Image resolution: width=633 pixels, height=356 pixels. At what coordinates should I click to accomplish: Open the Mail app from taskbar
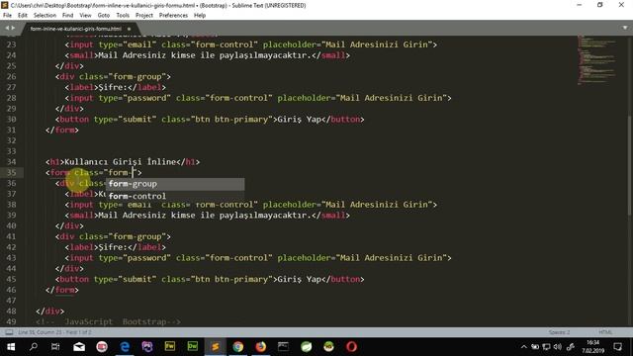79,347
